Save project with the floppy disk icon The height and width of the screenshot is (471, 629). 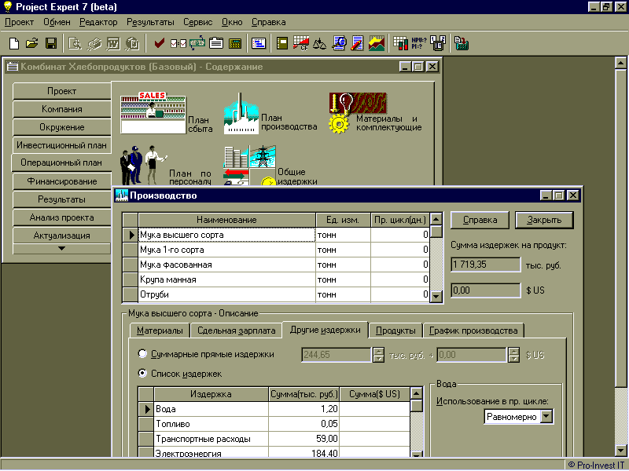click(50, 43)
